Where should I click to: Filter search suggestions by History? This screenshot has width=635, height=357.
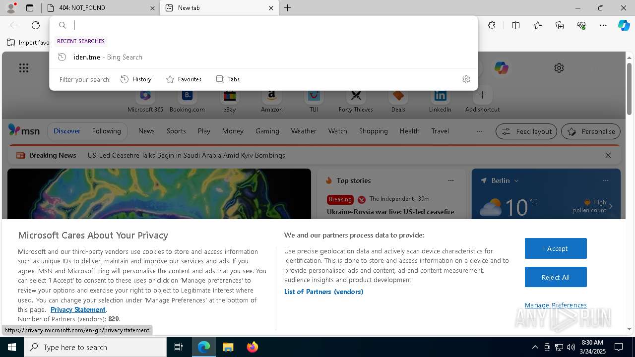tap(136, 79)
